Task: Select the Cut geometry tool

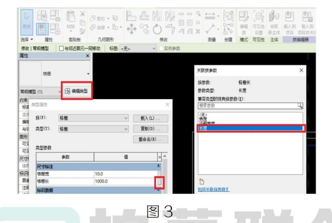Action: click(x=97, y=19)
